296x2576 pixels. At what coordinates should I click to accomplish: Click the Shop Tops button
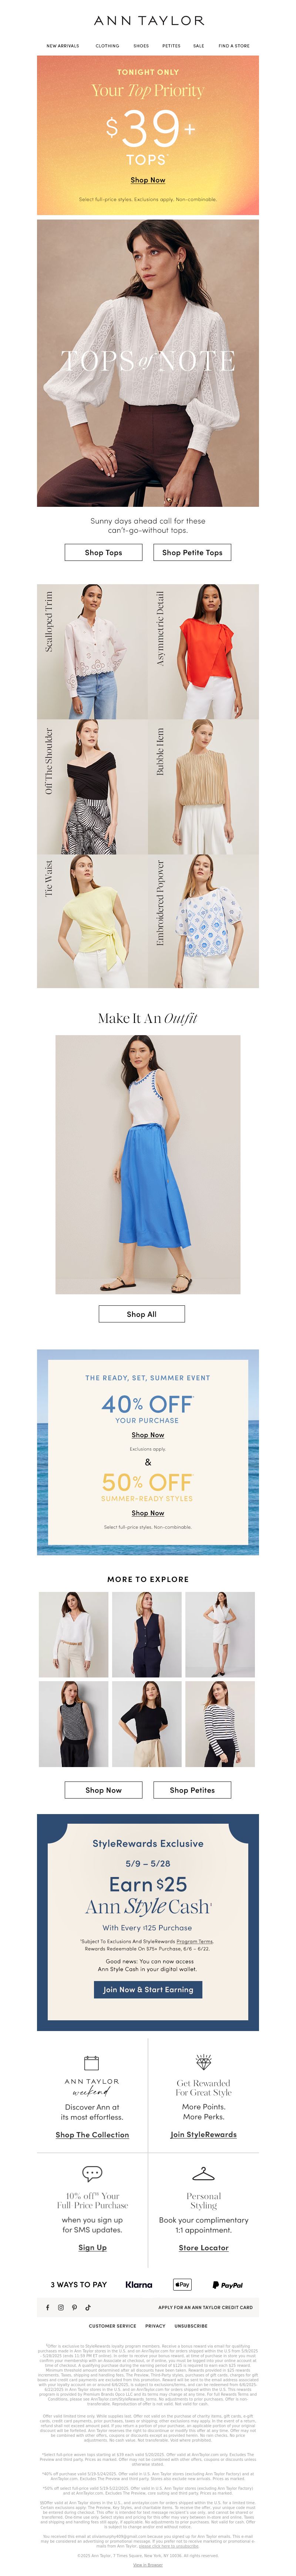(103, 552)
